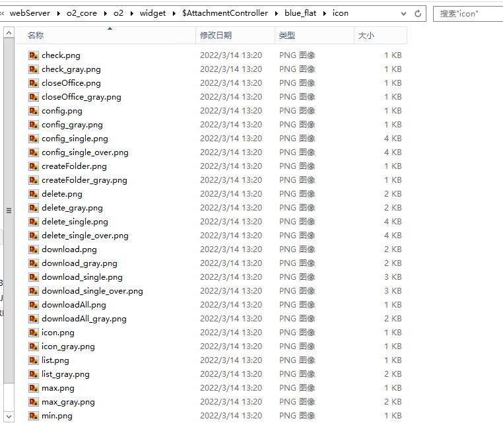The width and height of the screenshot is (503, 429).
Task: Click the modified date of delete.png
Action: pyautogui.click(x=231, y=194)
